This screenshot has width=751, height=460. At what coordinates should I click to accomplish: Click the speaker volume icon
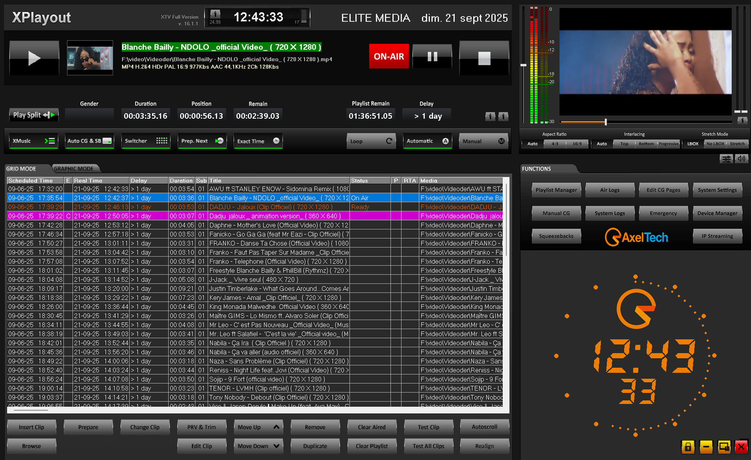[x=741, y=159]
